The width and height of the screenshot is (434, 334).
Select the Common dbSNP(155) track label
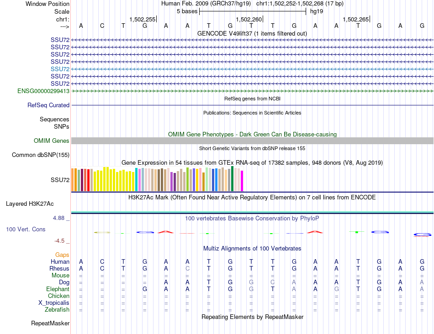click(x=40, y=155)
